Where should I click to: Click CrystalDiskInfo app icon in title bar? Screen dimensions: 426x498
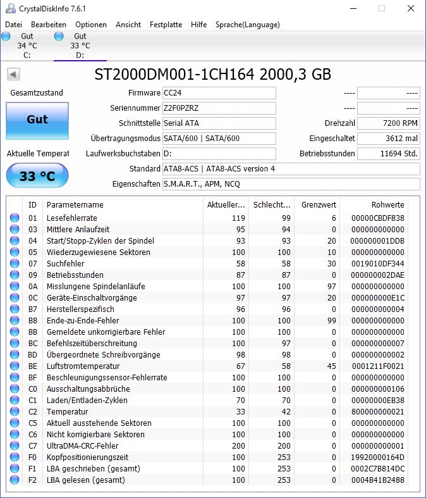[x=11, y=9]
